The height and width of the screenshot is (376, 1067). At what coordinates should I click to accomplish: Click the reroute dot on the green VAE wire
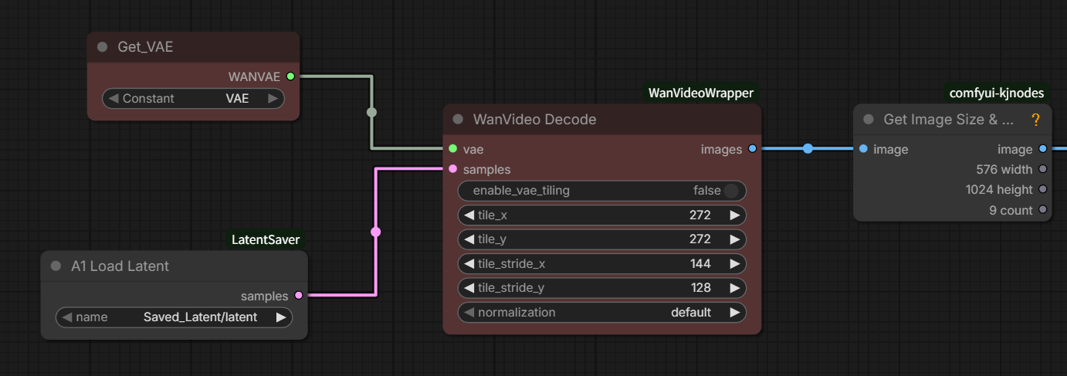[371, 113]
